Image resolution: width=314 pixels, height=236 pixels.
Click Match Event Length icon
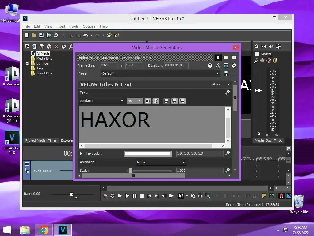point(226,65)
